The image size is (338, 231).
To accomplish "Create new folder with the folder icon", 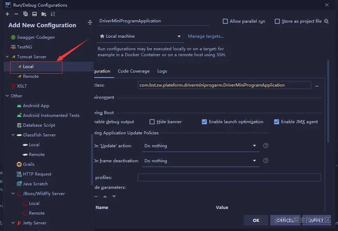I will click(44, 14).
